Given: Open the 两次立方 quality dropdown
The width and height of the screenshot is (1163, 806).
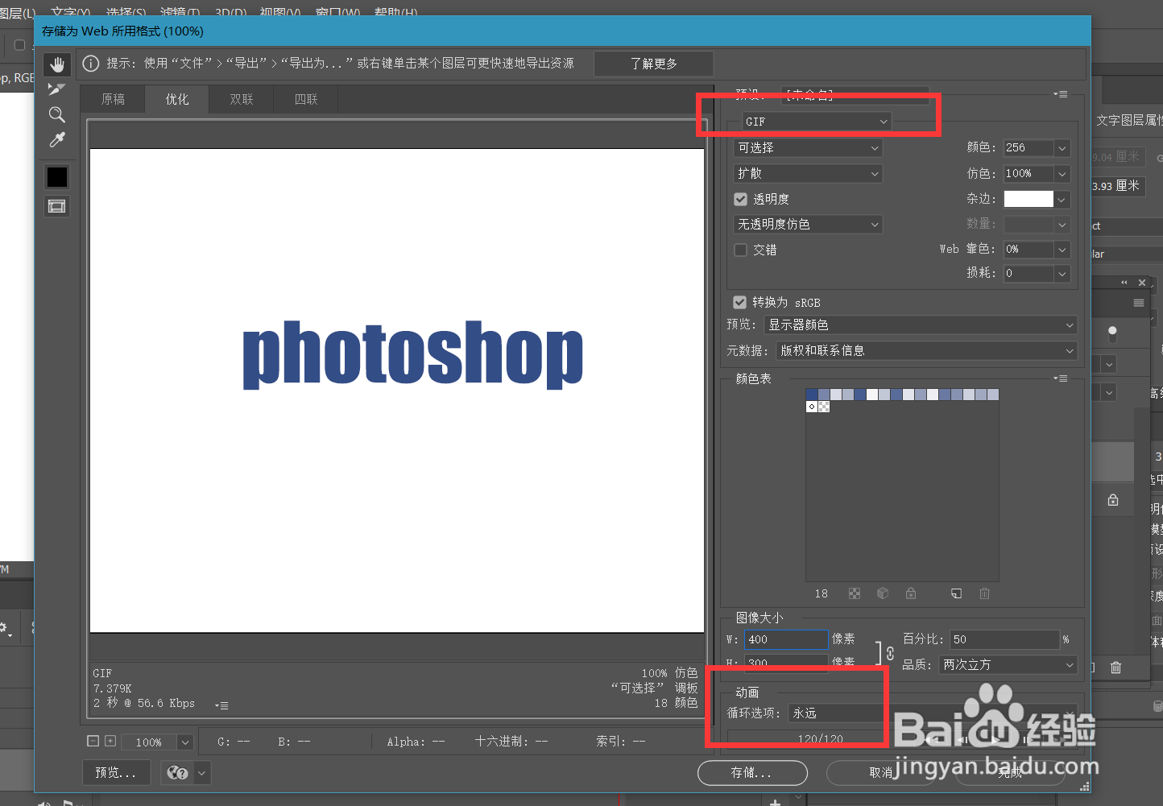Looking at the screenshot, I should (1008, 664).
